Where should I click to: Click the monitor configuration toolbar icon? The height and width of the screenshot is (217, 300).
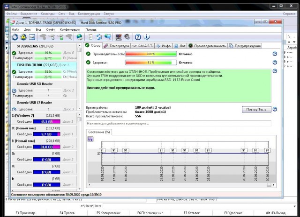(119, 37)
